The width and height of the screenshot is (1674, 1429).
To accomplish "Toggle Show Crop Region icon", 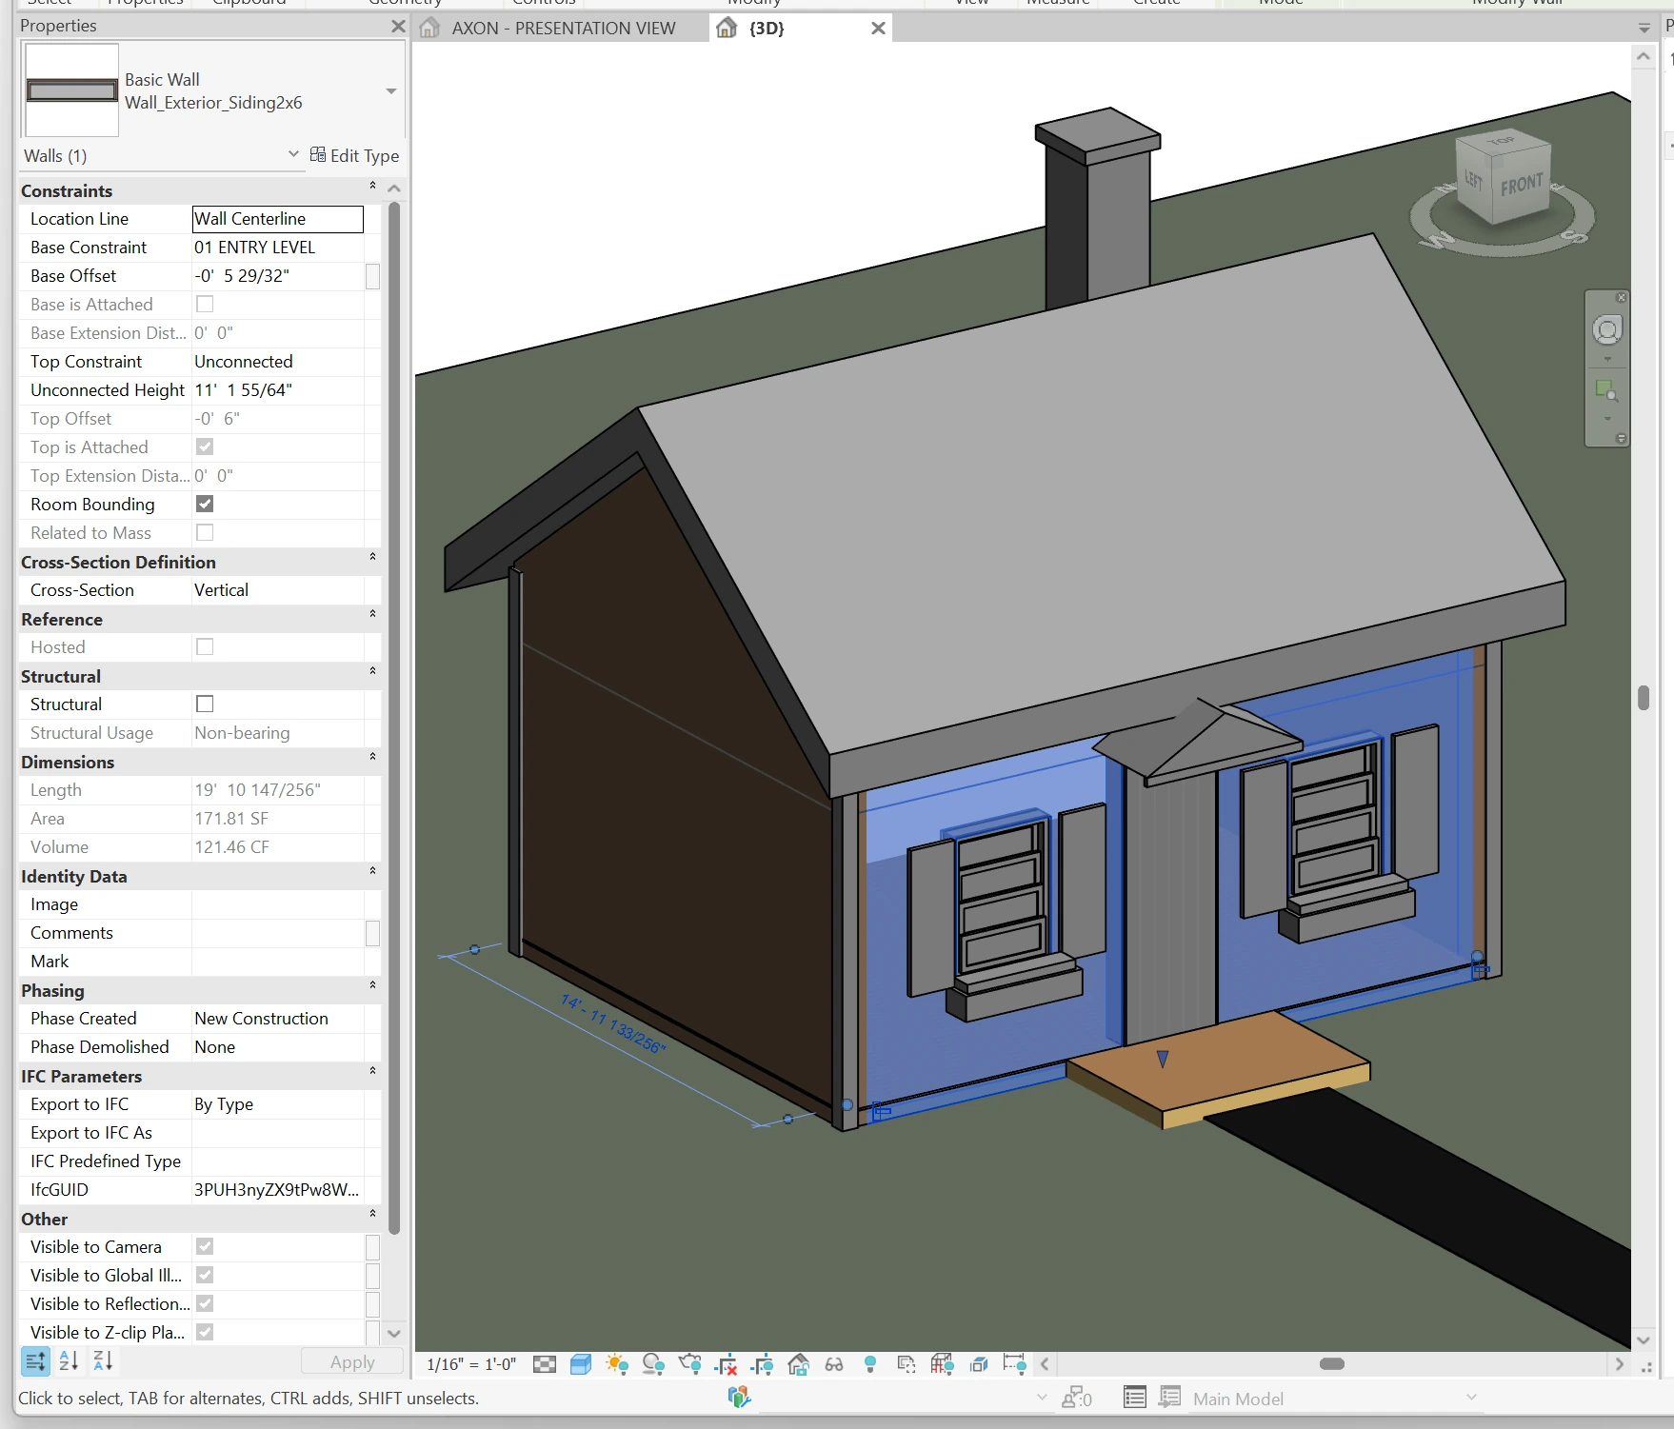I will click(762, 1364).
